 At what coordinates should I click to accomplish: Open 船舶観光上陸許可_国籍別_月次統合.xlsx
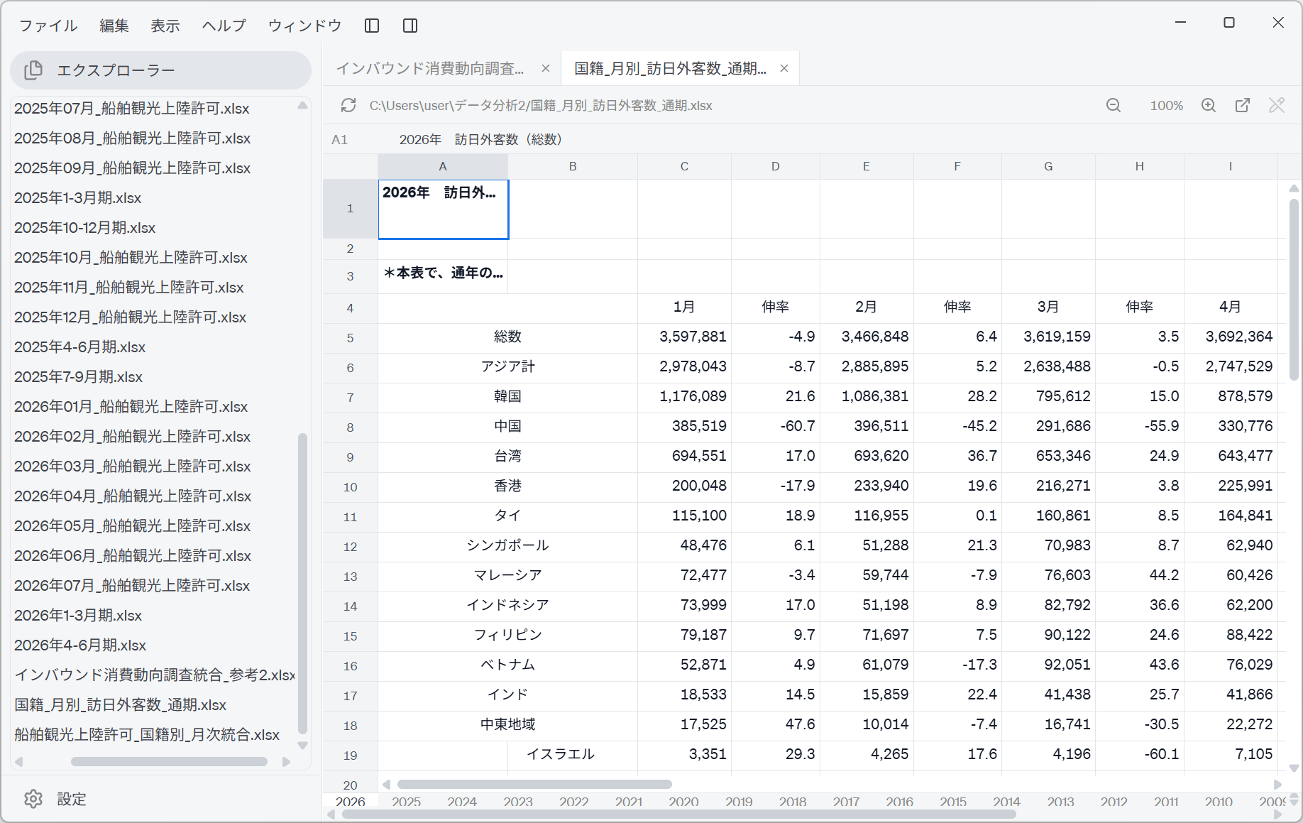click(x=147, y=735)
